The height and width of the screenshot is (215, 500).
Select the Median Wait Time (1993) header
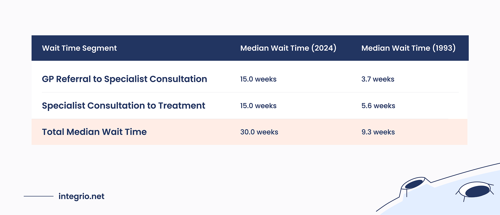[x=408, y=48]
